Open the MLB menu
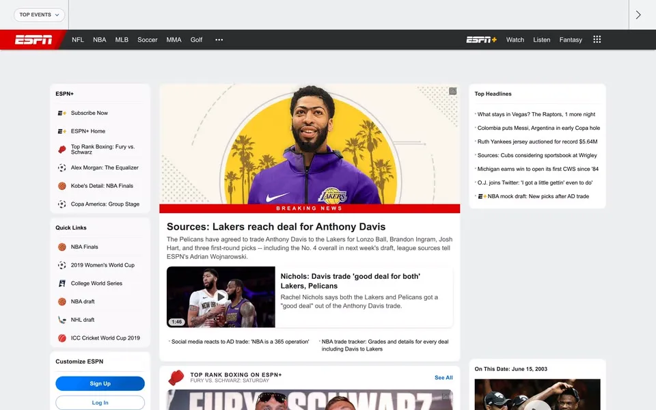The height and width of the screenshot is (410, 656). (x=122, y=40)
